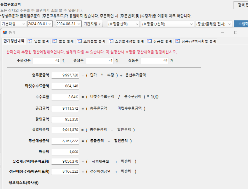Open the 기간지정 dropdown button
Screen dimensions: 248x189
[x=92, y=24]
